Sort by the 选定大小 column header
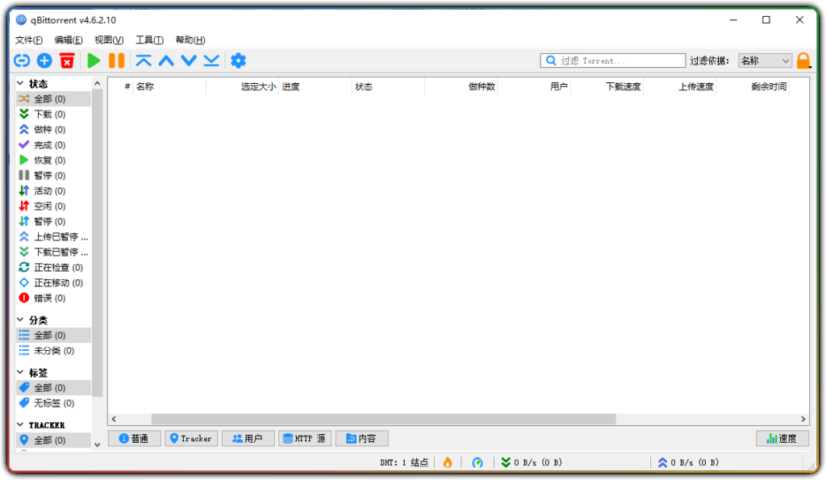826x480 pixels. [242, 86]
